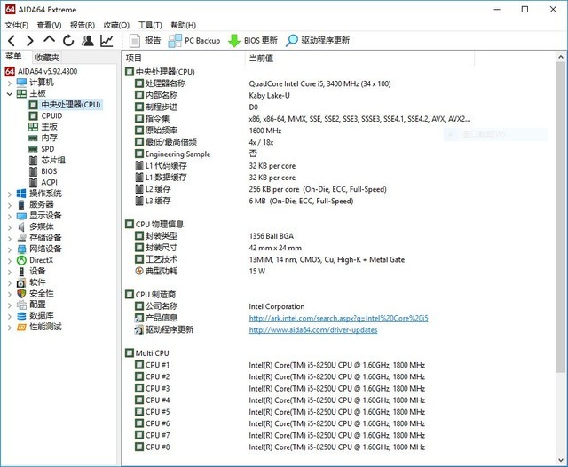This screenshot has height=467, width=568.
Task: Open the aida64.com driver-updates link
Action: pyautogui.click(x=312, y=329)
